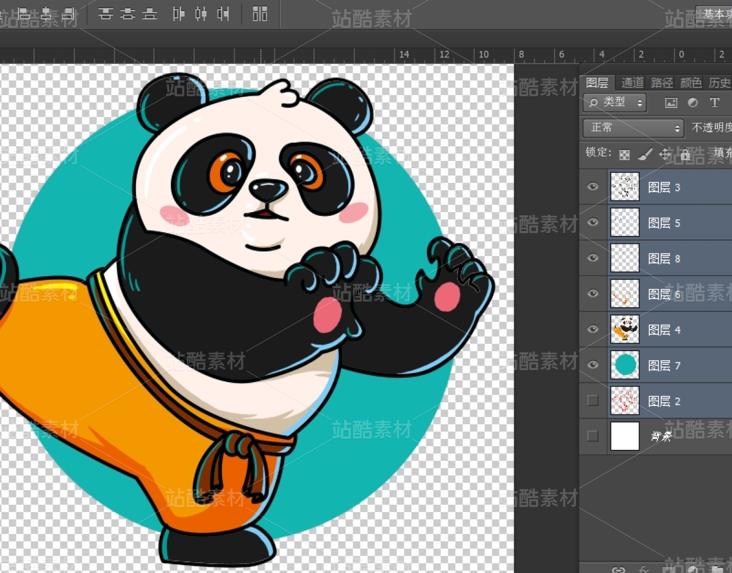The width and height of the screenshot is (732, 573).
Task: Open the 正常 blend mode dropdown
Action: [x=633, y=128]
